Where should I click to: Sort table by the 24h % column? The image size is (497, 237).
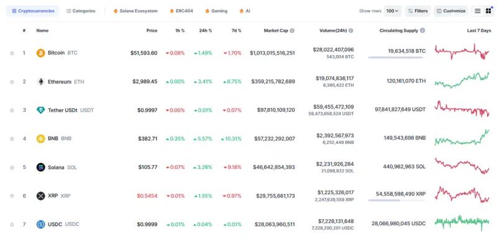(206, 30)
